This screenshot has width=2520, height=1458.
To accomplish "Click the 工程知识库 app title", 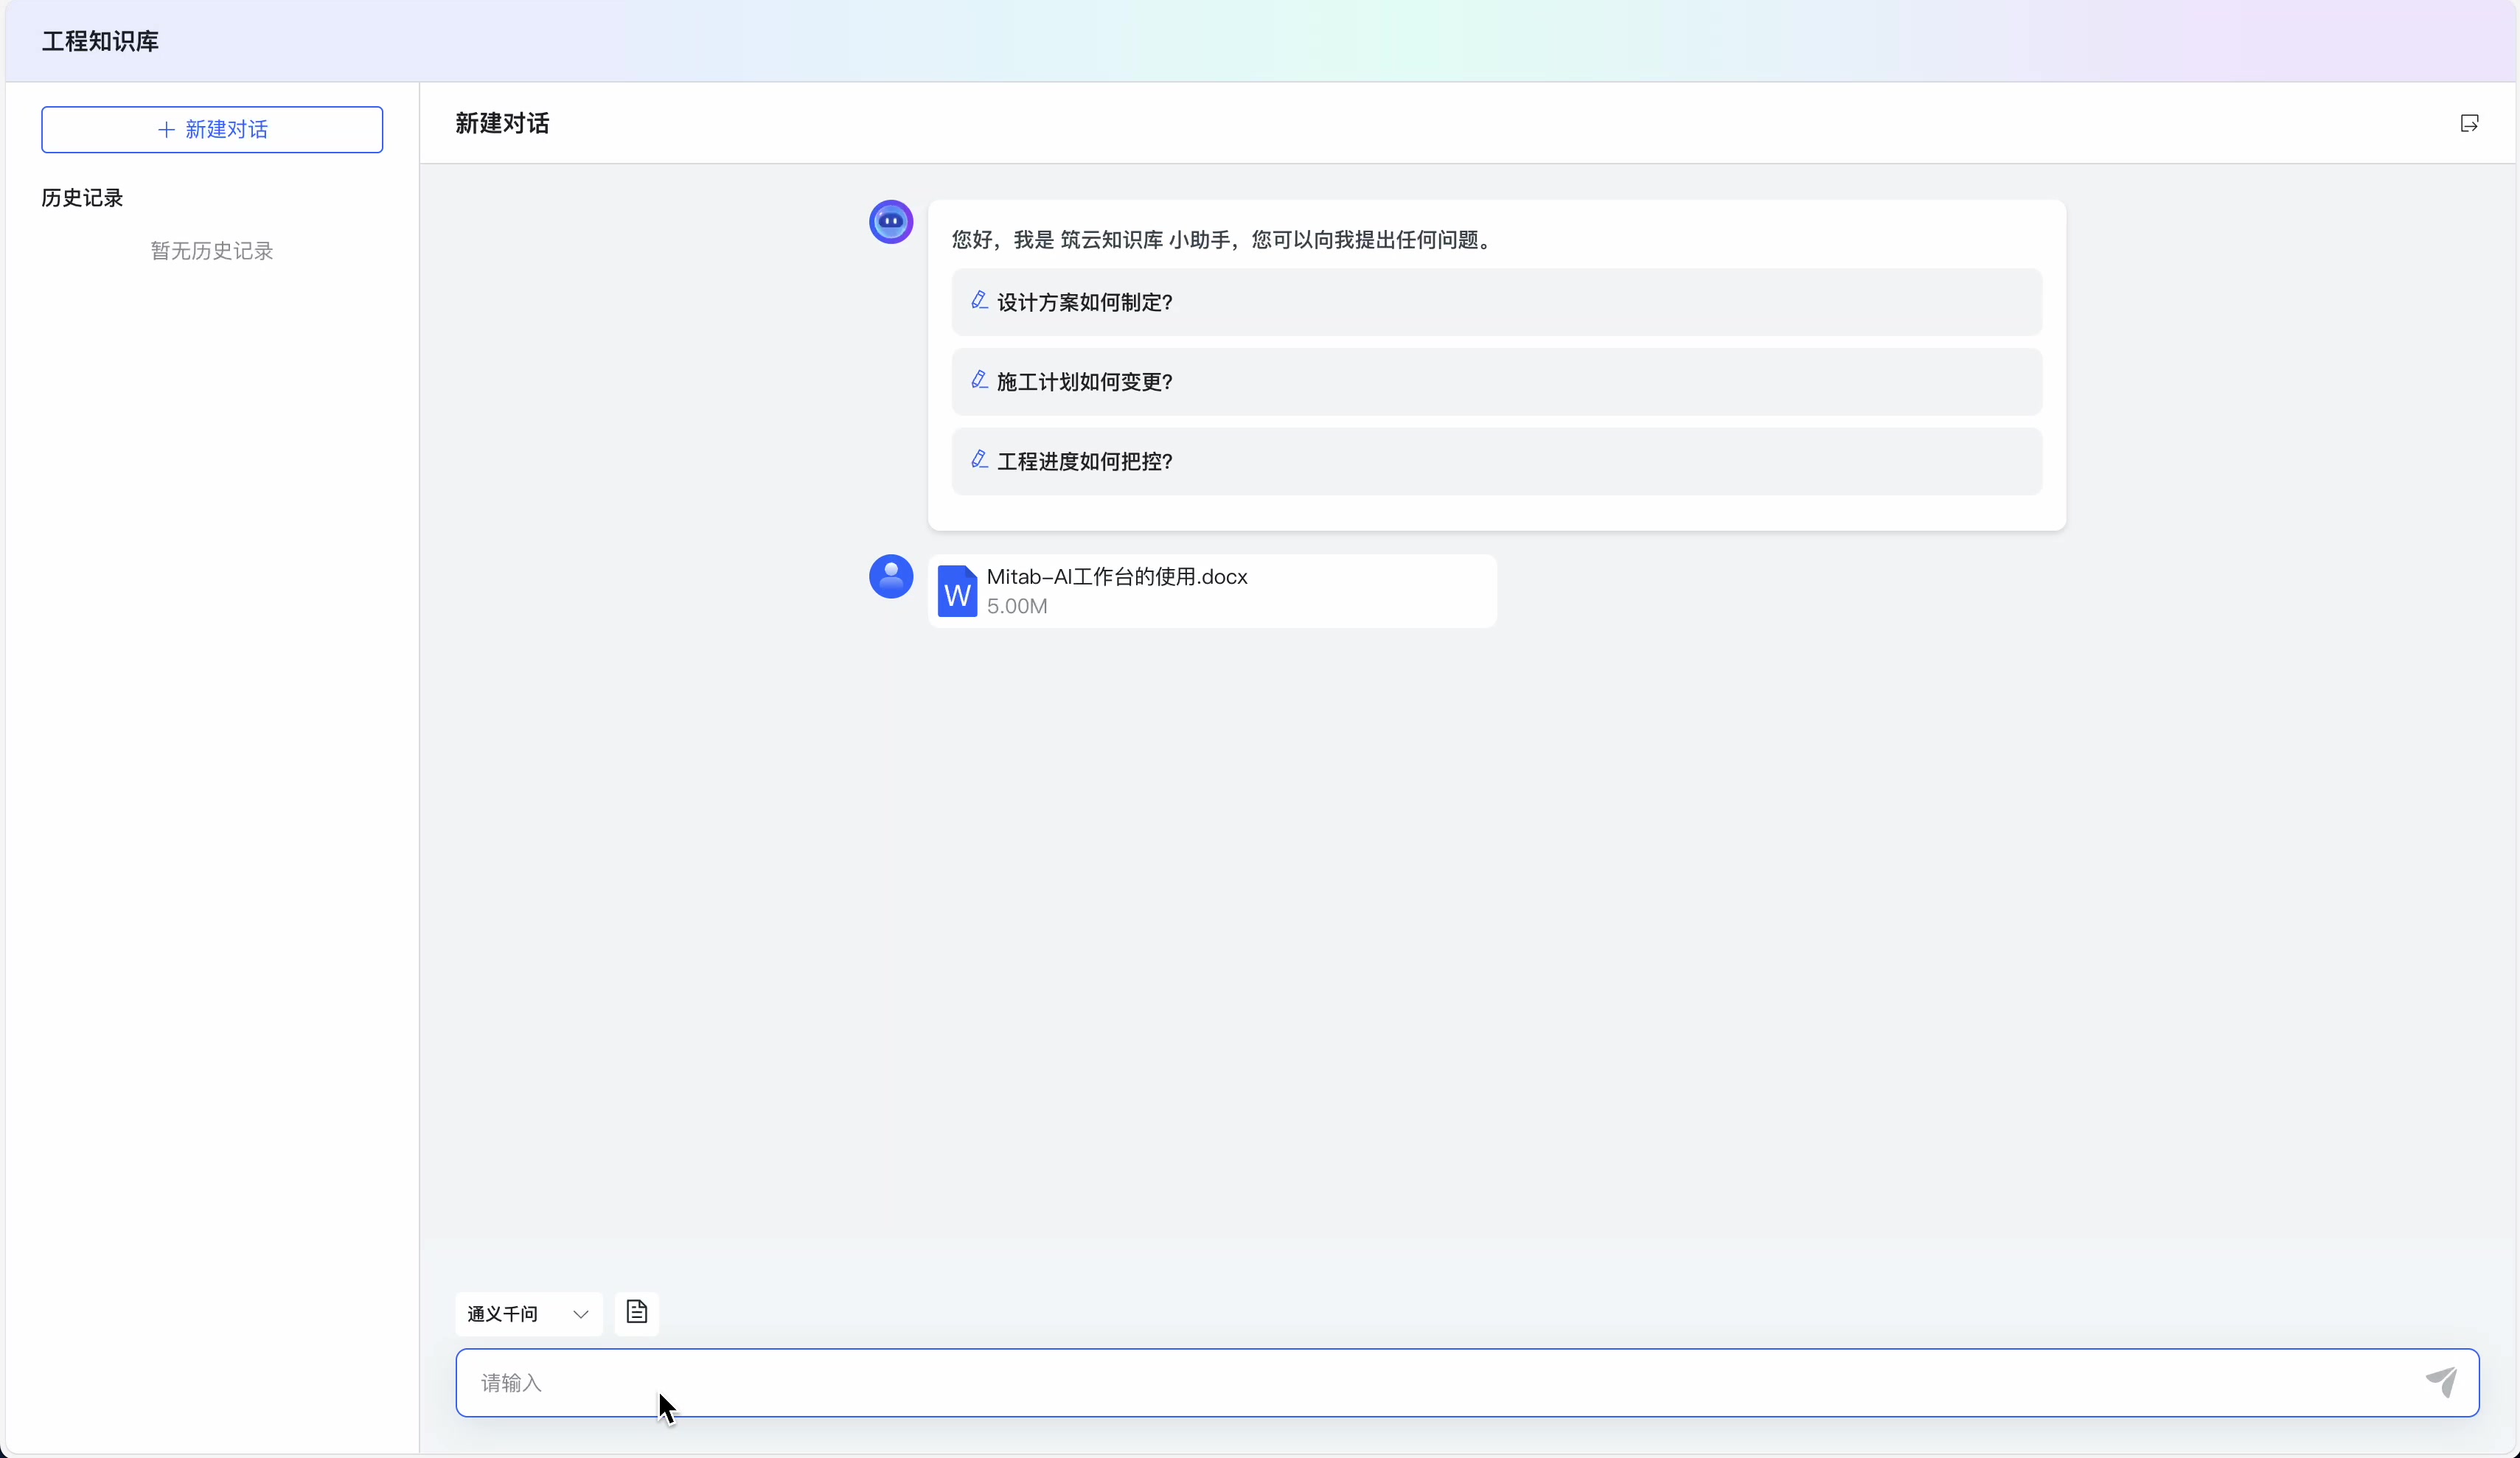I will (x=100, y=41).
